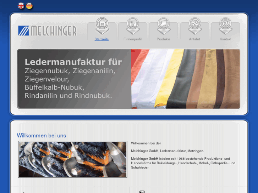Click the Melchinger logo

[x=47, y=31]
